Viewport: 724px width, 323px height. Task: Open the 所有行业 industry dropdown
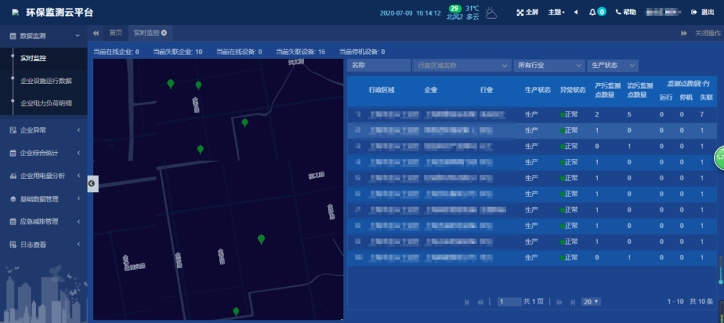click(x=548, y=66)
